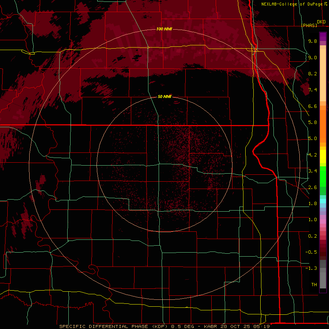
Task: Click the bright orange segment of the color scale
Action: [x=323, y=126]
